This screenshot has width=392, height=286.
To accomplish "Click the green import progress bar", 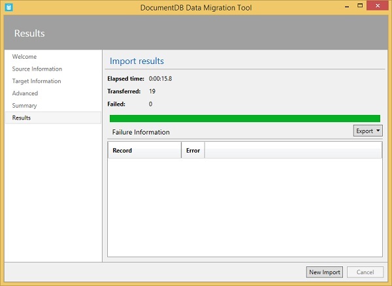I will point(245,118).
